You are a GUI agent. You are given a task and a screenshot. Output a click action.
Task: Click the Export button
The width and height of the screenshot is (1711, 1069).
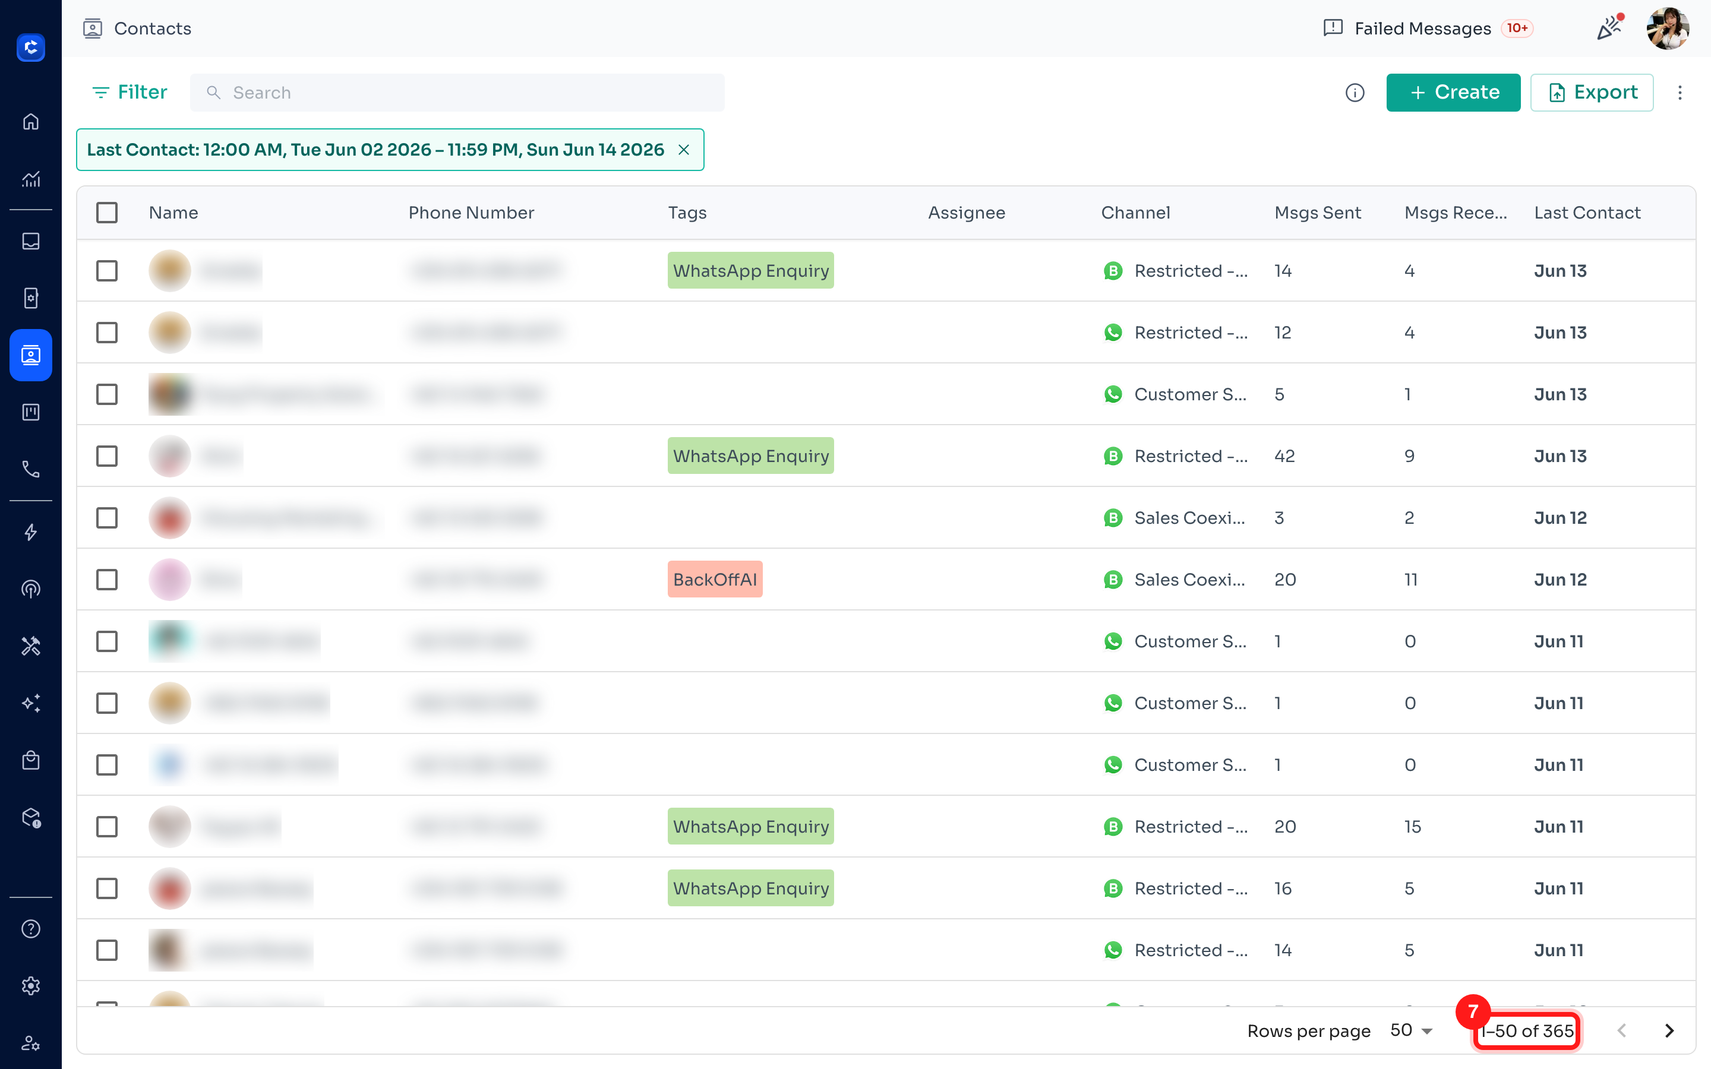point(1592,93)
